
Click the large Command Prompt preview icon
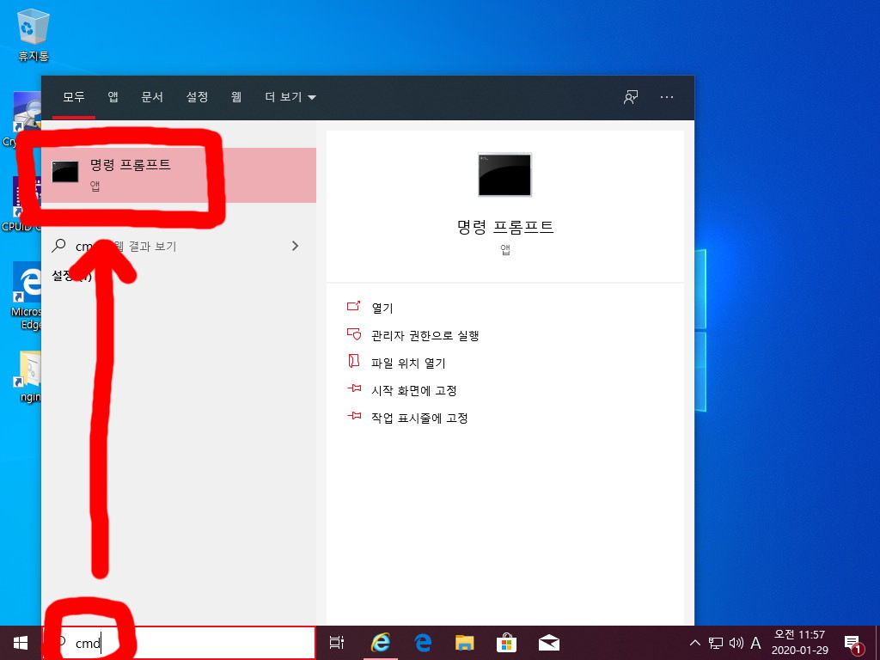coord(504,174)
